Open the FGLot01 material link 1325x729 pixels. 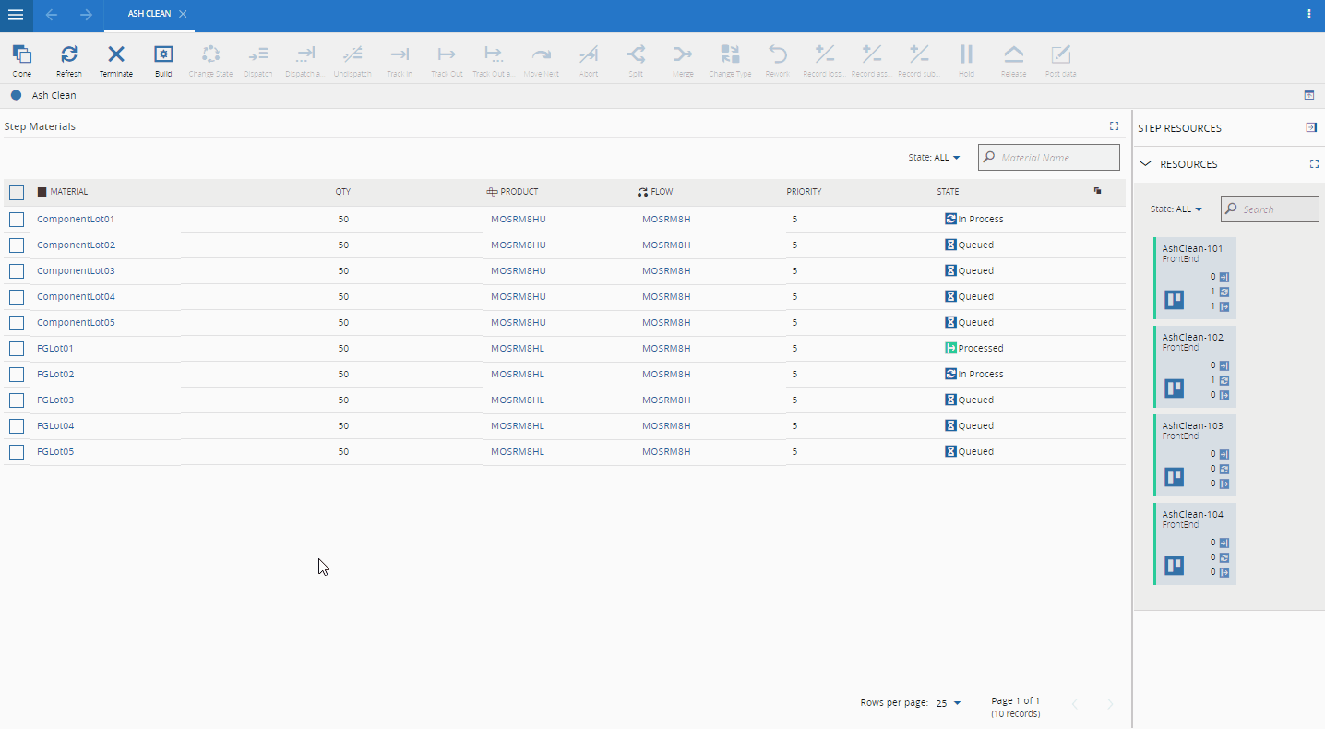click(55, 349)
